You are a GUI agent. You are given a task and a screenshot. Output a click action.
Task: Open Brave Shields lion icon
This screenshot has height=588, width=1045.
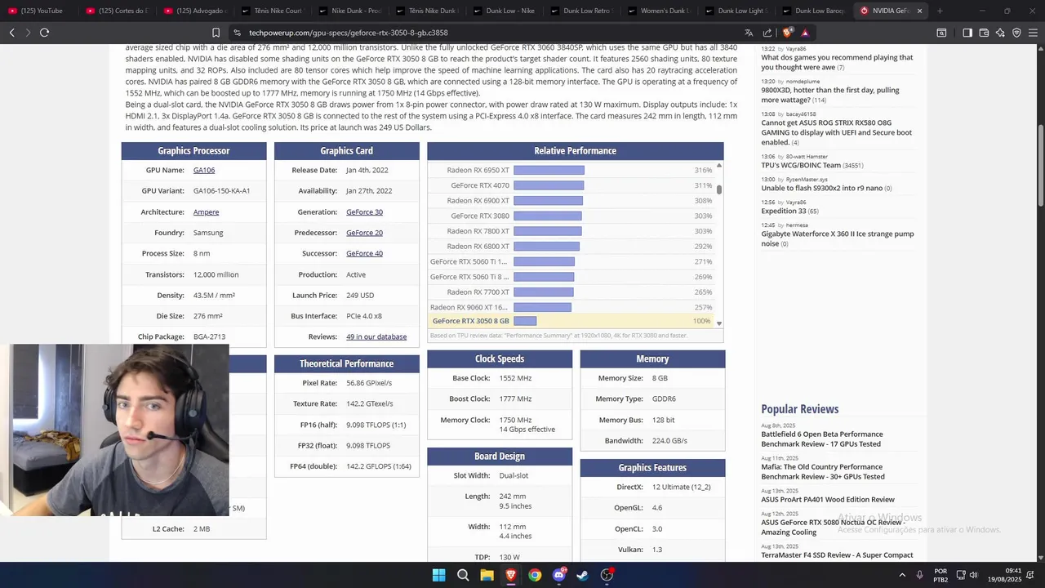[787, 33]
